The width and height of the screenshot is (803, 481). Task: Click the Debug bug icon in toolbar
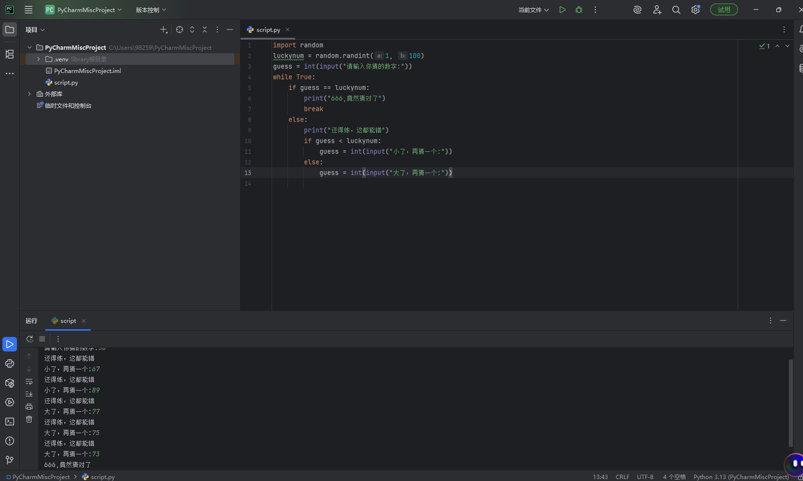579,10
